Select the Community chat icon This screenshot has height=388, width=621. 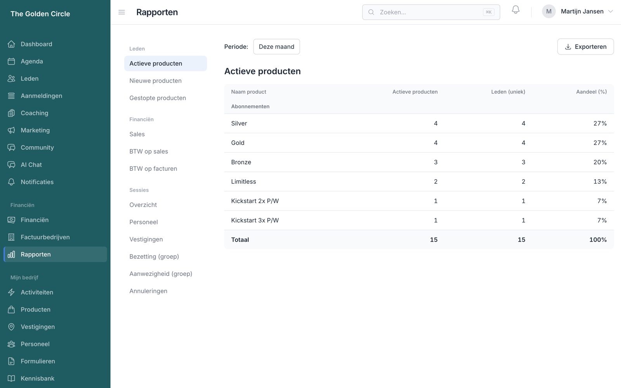[x=11, y=147]
